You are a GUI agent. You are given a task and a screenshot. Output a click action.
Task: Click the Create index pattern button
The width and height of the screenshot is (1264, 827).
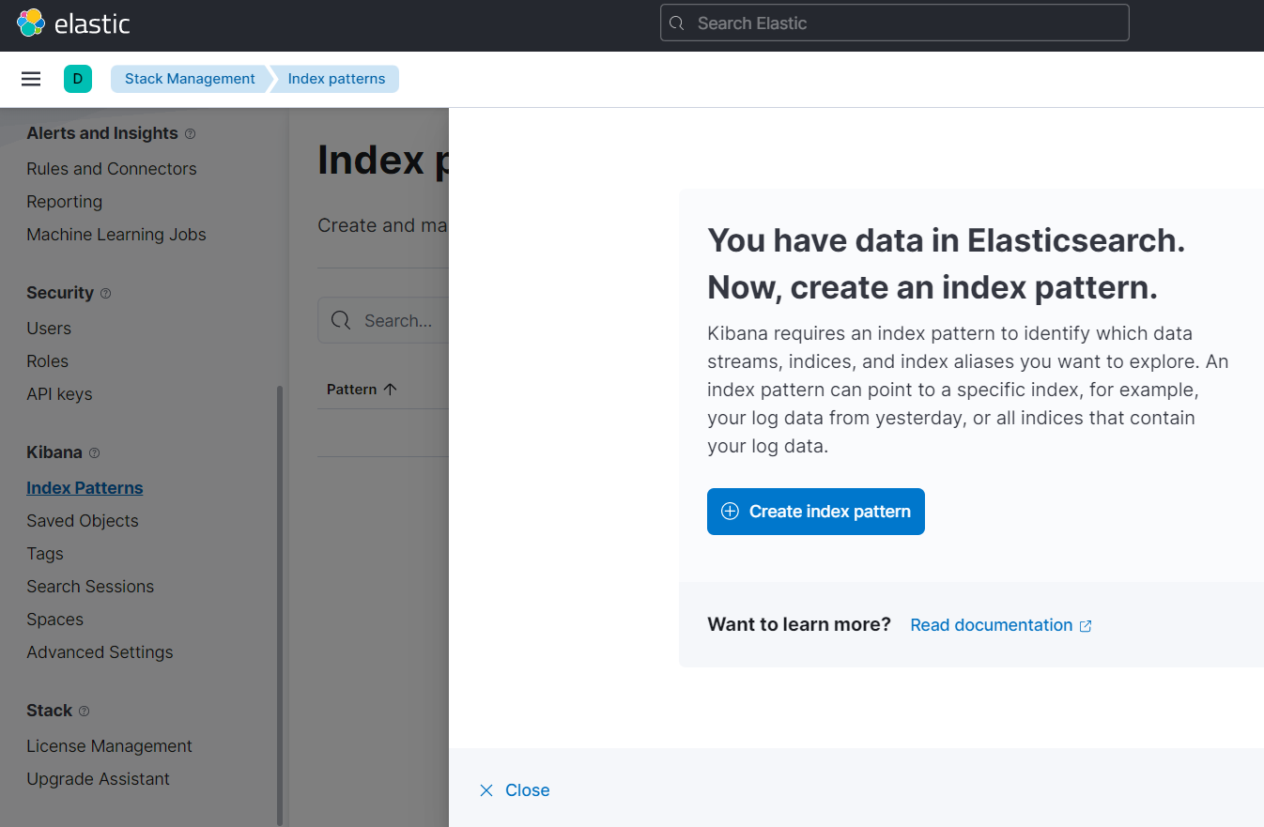coord(816,512)
